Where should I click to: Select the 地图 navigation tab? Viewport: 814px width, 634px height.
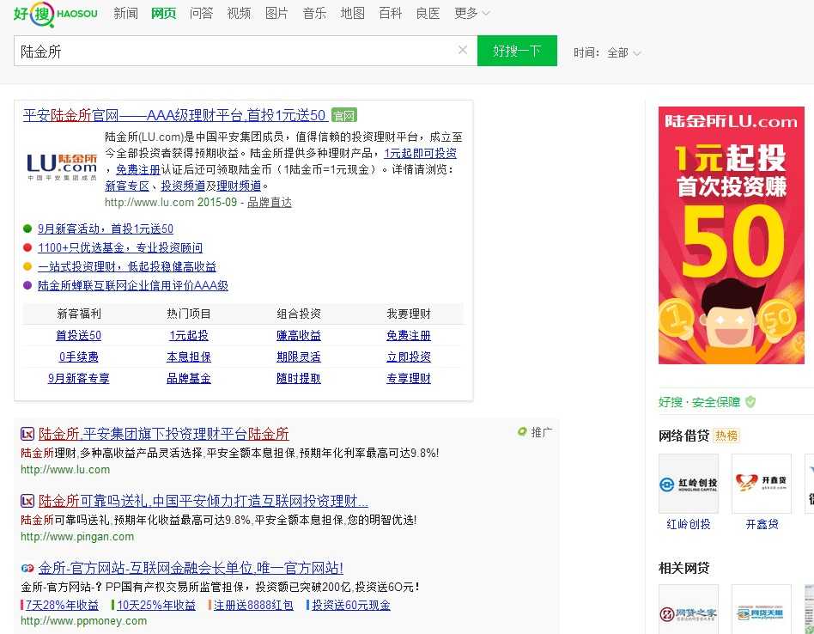click(352, 14)
